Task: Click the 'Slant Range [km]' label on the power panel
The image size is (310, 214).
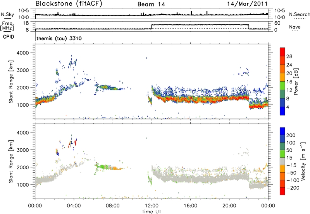Action: coord(11,82)
